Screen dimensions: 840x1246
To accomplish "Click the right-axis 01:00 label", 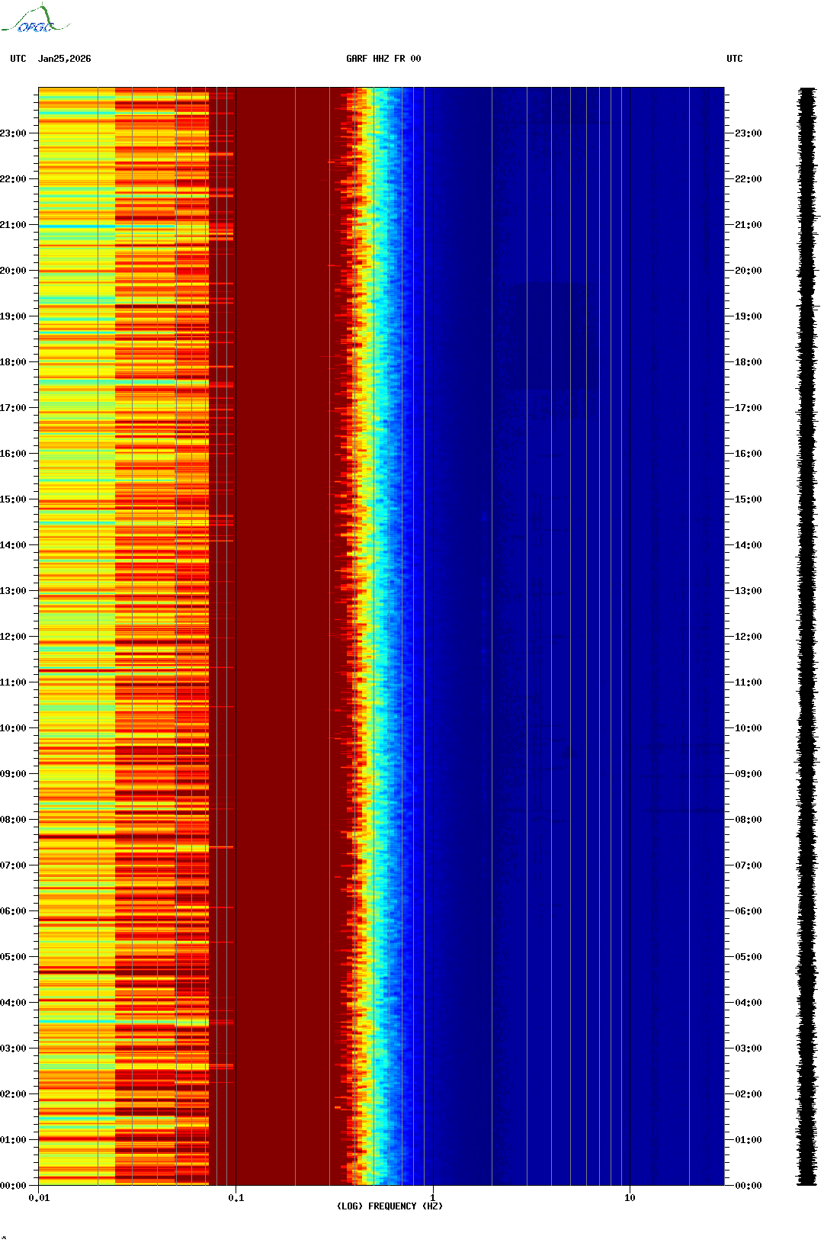I will 749,1140.
